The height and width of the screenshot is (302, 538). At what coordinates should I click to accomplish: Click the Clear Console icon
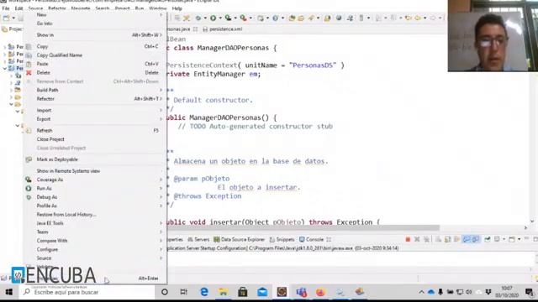tap(438, 239)
